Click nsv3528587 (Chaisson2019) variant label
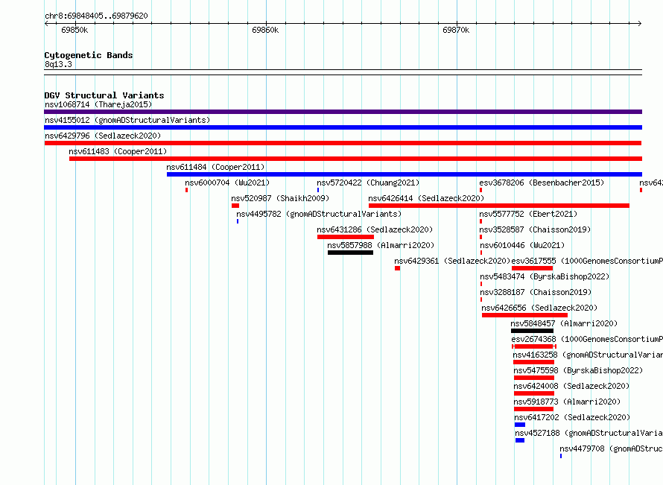 [x=535, y=229]
